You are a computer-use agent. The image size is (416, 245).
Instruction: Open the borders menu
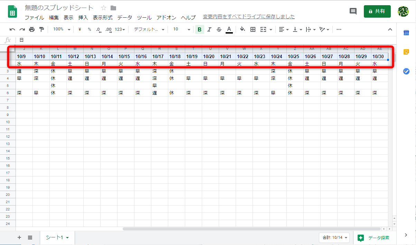(x=253, y=29)
